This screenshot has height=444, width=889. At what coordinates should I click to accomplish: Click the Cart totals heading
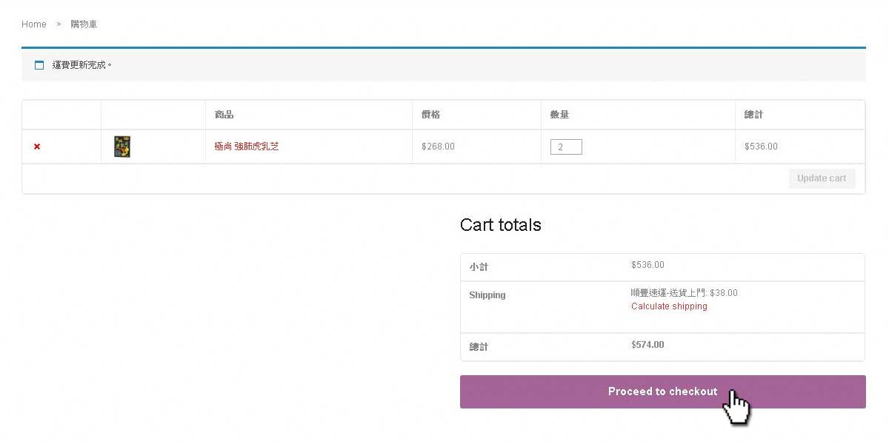(x=500, y=225)
